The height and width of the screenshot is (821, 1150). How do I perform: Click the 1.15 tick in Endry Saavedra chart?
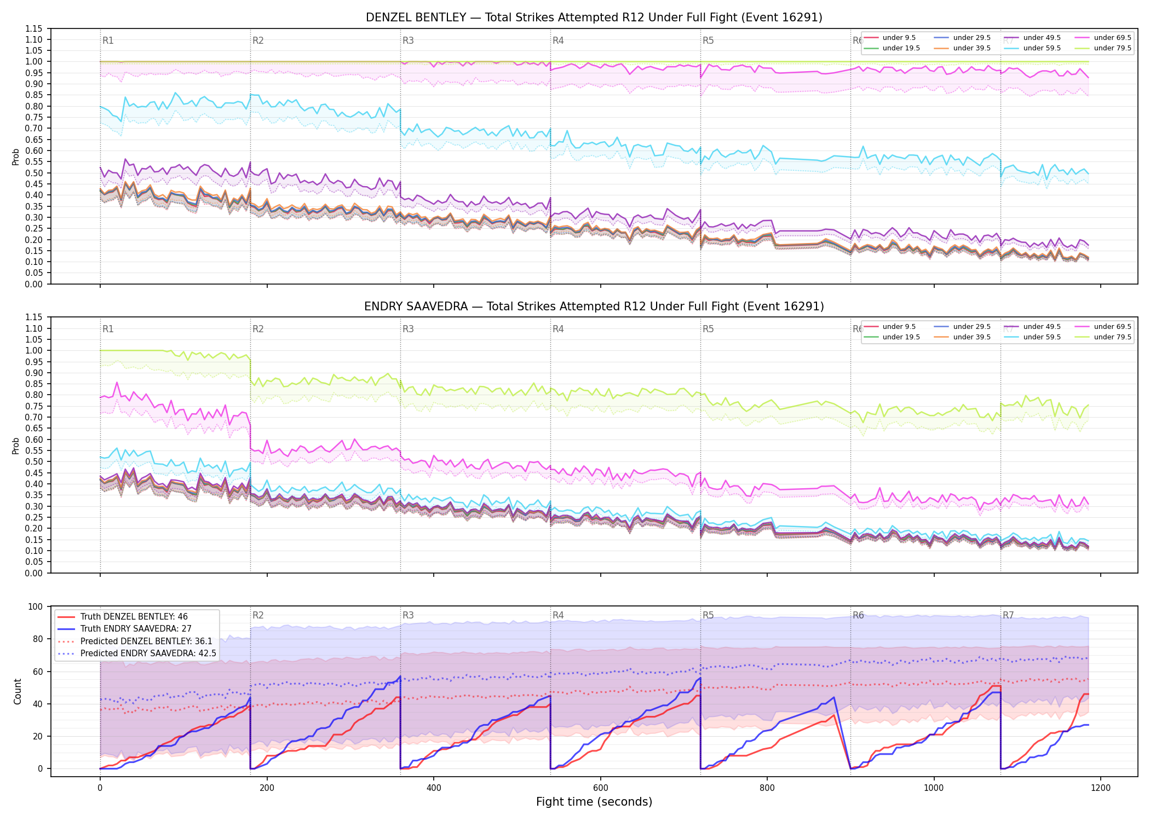pyautogui.click(x=34, y=317)
